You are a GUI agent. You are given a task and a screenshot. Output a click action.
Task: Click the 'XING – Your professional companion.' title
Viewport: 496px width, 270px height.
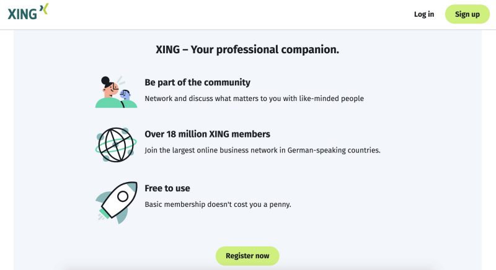point(247,50)
